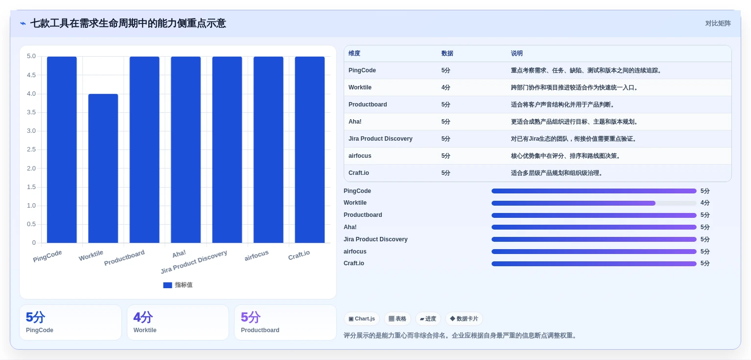Select the airfocus table row name
Viewport: 751px width, 360px height.
(x=360, y=156)
